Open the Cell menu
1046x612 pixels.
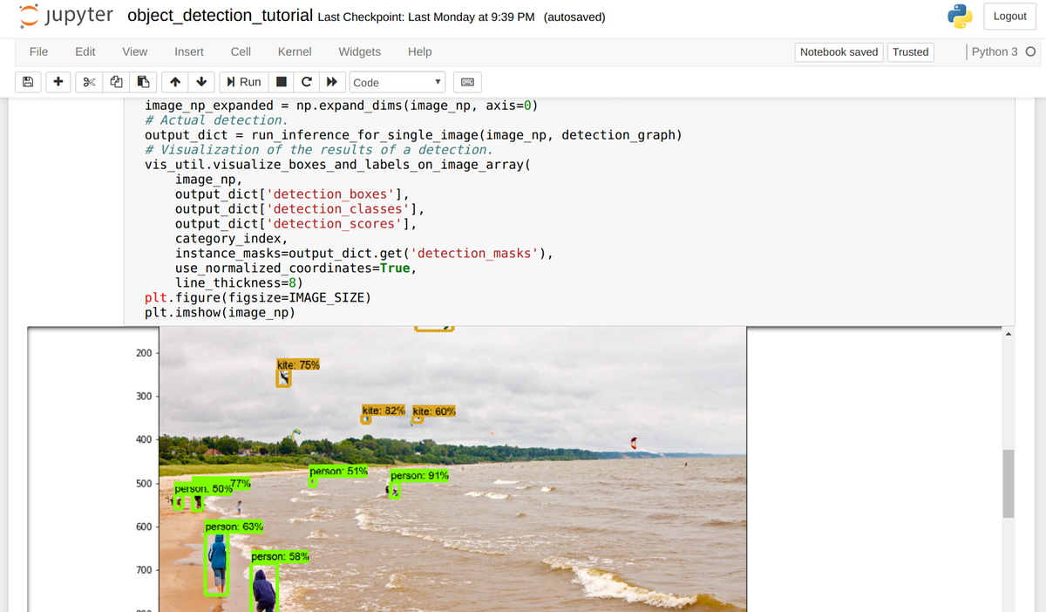tap(240, 51)
